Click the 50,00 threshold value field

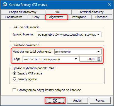pos(89,59)
